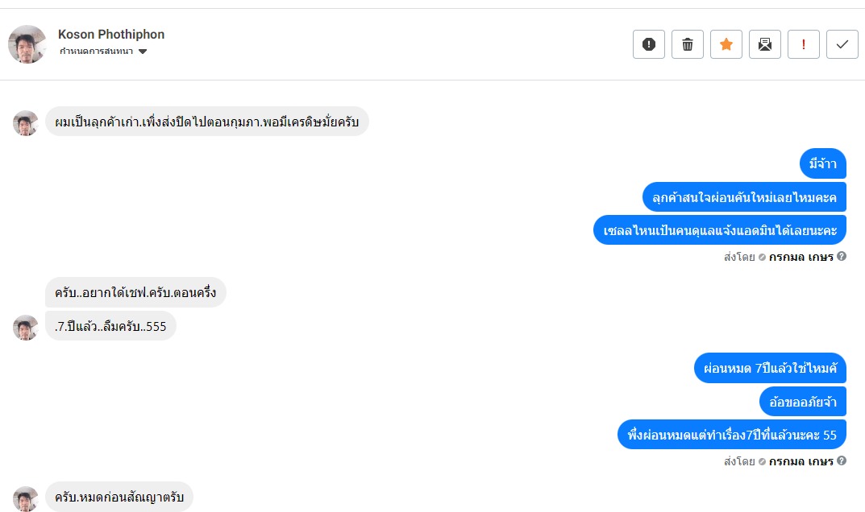Screen dimensions: 865x512
Task: Mark as unread using envelope icon
Action: coord(765,44)
